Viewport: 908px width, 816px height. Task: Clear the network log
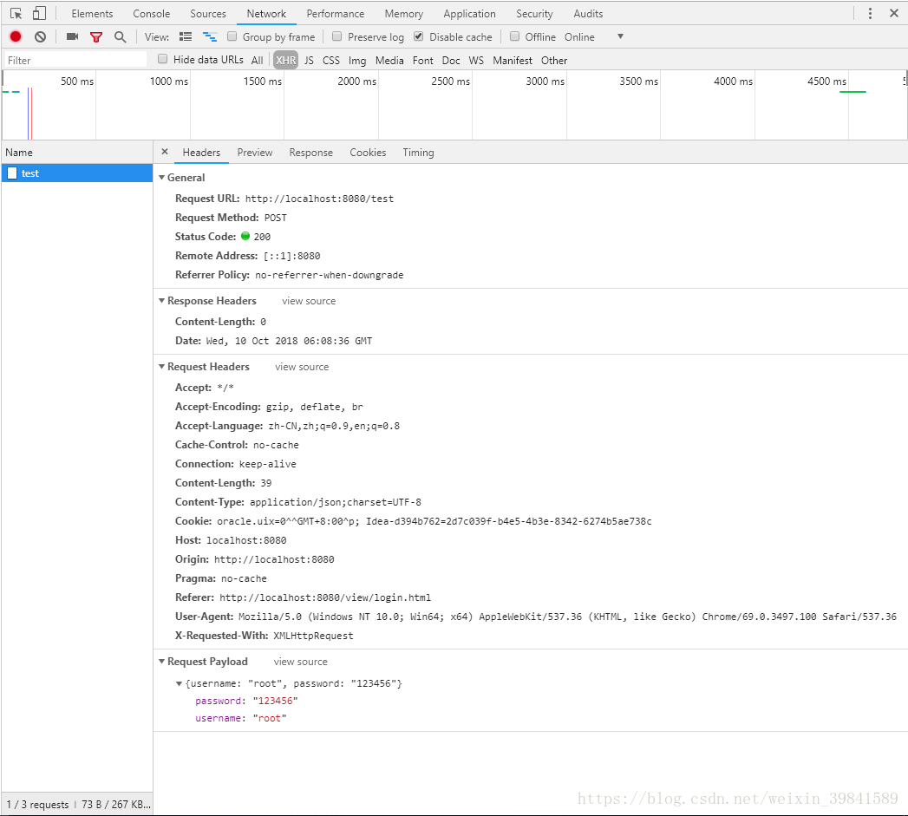click(x=40, y=36)
